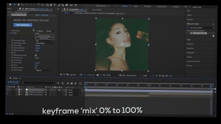Toggle the effects switch on Adjustment Layer 1

(x=52, y=90)
